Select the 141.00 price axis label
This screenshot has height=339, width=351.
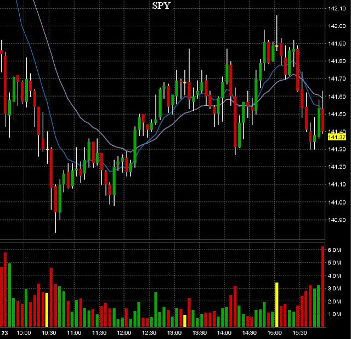click(337, 202)
